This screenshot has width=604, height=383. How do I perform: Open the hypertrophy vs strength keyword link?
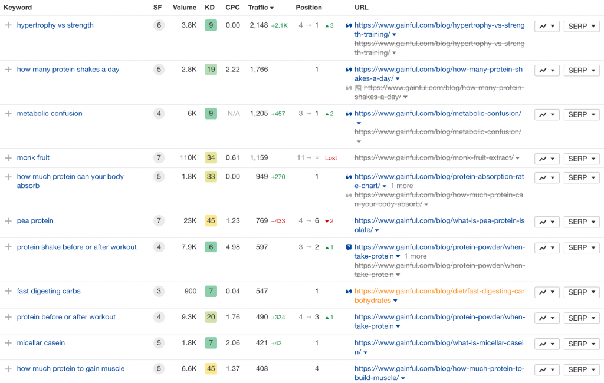click(55, 25)
